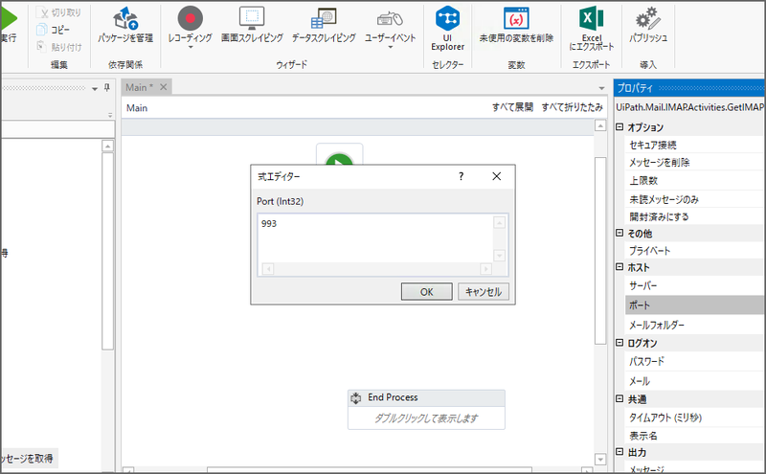Open Manage Packages (パッケージを管理)
766x474 pixels.
(x=125, y=25)
